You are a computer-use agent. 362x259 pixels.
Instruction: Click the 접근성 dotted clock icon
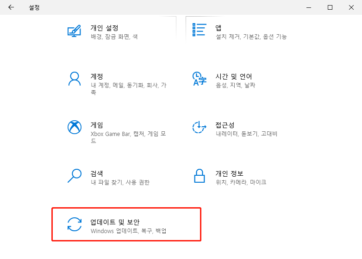(199, 127)
